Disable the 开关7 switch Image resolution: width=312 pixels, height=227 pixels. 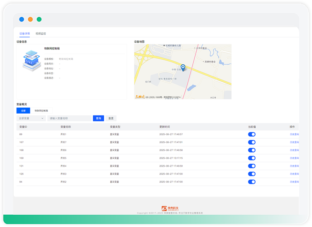[x=251, y=142]
